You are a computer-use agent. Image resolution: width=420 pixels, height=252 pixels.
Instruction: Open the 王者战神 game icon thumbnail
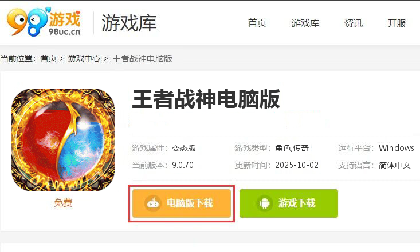[63, 140]
